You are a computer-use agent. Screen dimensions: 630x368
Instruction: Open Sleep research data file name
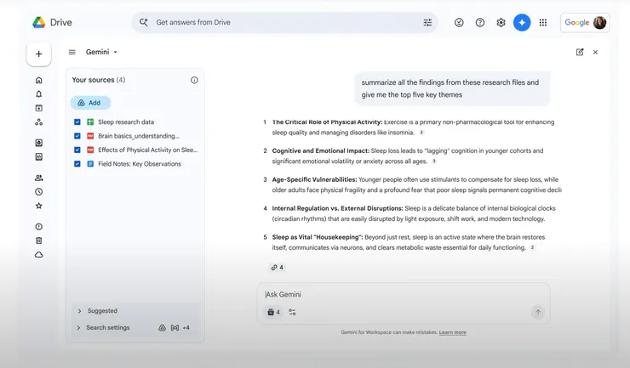pos(126,122)
